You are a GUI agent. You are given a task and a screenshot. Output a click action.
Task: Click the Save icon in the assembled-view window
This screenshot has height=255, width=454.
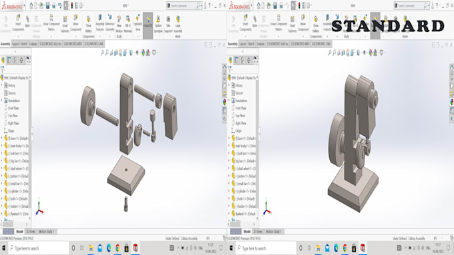tap(275, 5)
